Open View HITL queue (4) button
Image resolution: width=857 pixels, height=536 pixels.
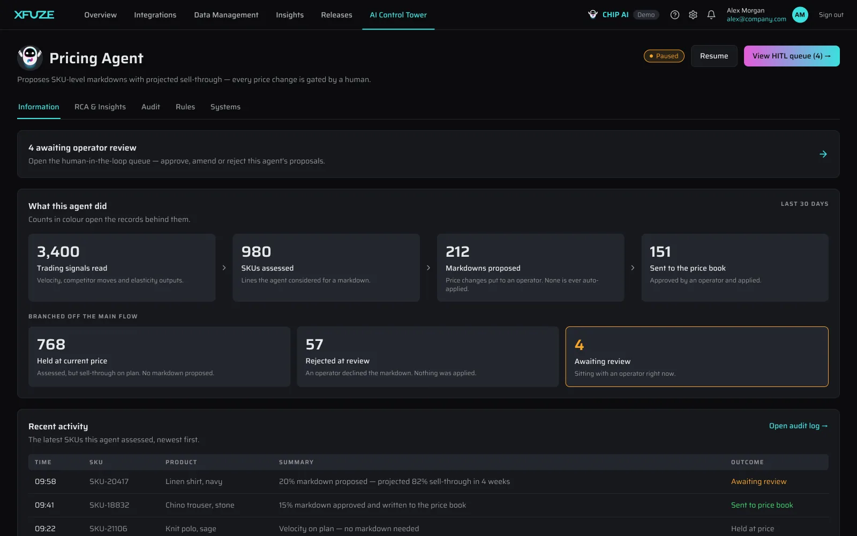click(792, 56)
